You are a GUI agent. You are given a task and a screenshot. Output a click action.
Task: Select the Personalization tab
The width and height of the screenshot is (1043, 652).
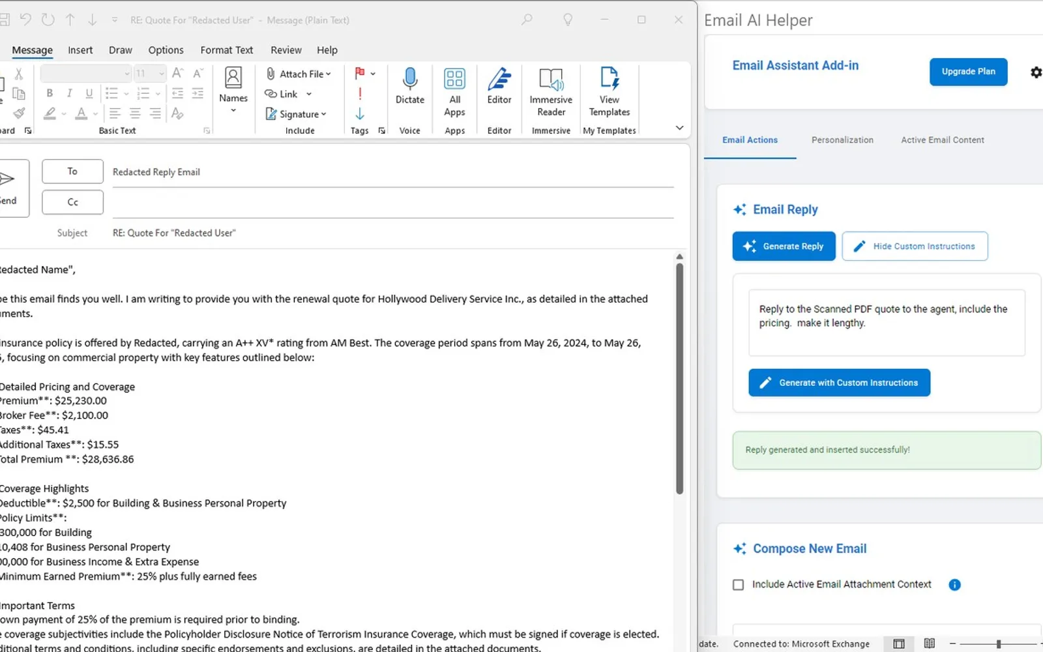coord(842,140)
